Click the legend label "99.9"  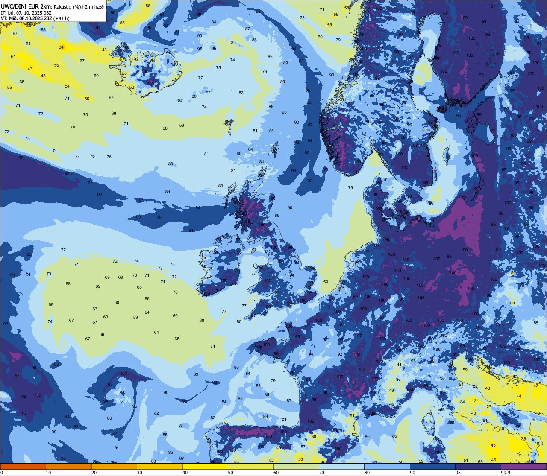point(506,473)
